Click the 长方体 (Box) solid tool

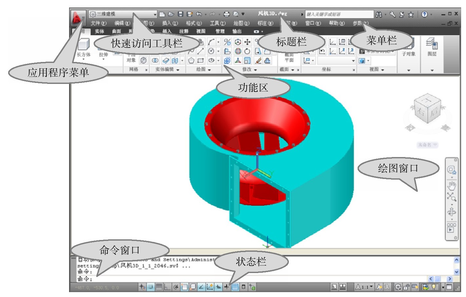84,46
